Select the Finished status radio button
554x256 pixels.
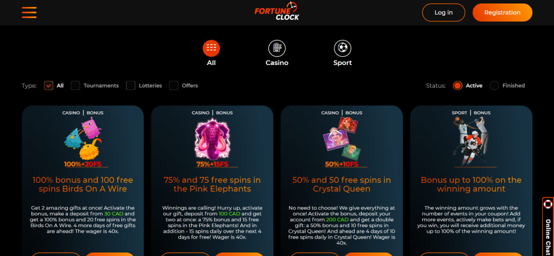pyautogui.click(x=494, y=85)
